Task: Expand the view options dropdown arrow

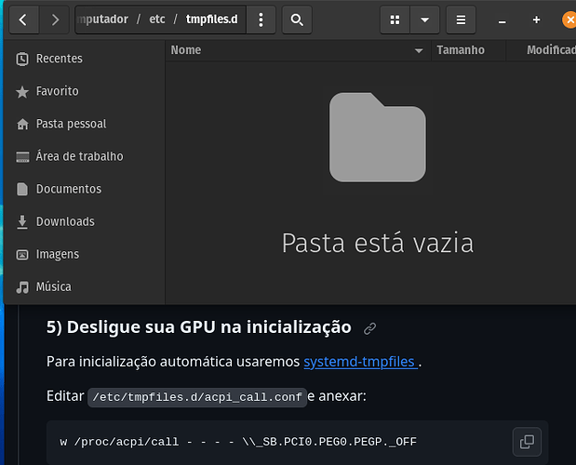Action: point(424,20)
